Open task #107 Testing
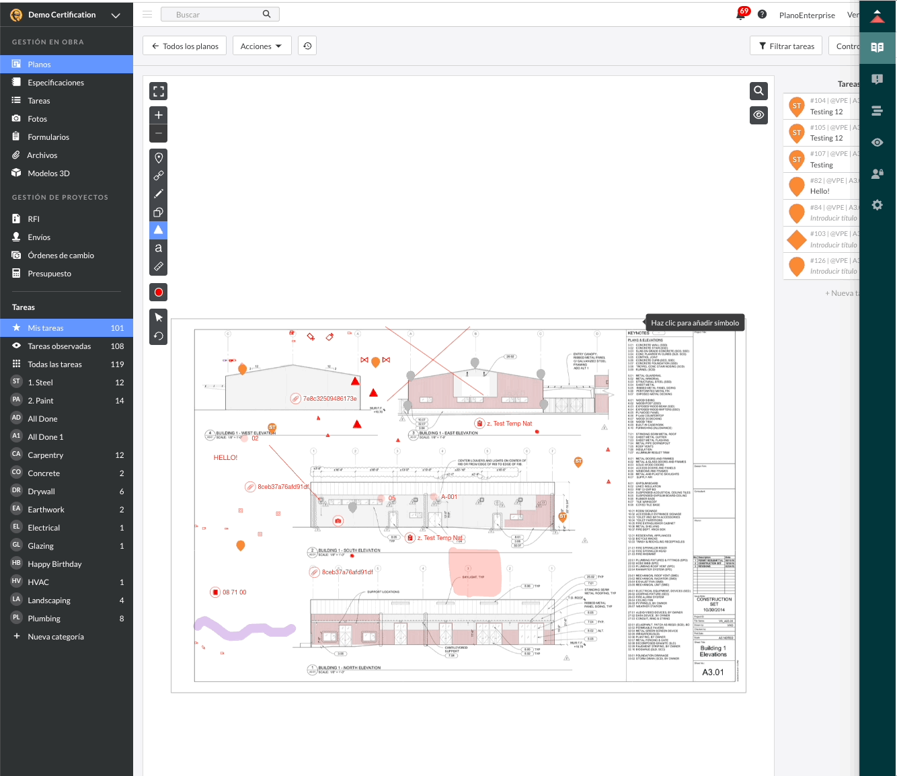Viewport: 897px width, 776px height. coord(822,160)
